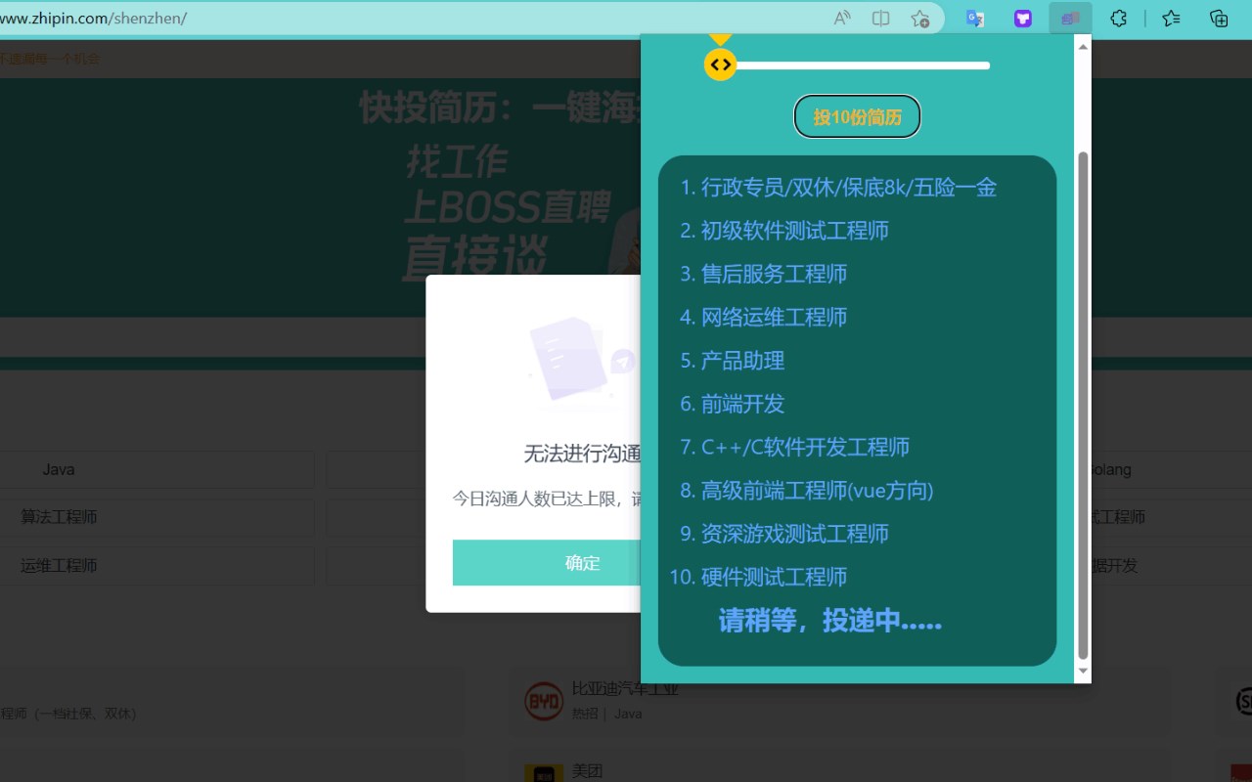Image resolution: width=1252 pixels, height=782 pixels.
Task: Click the BYD company logo
Action: 544,701
